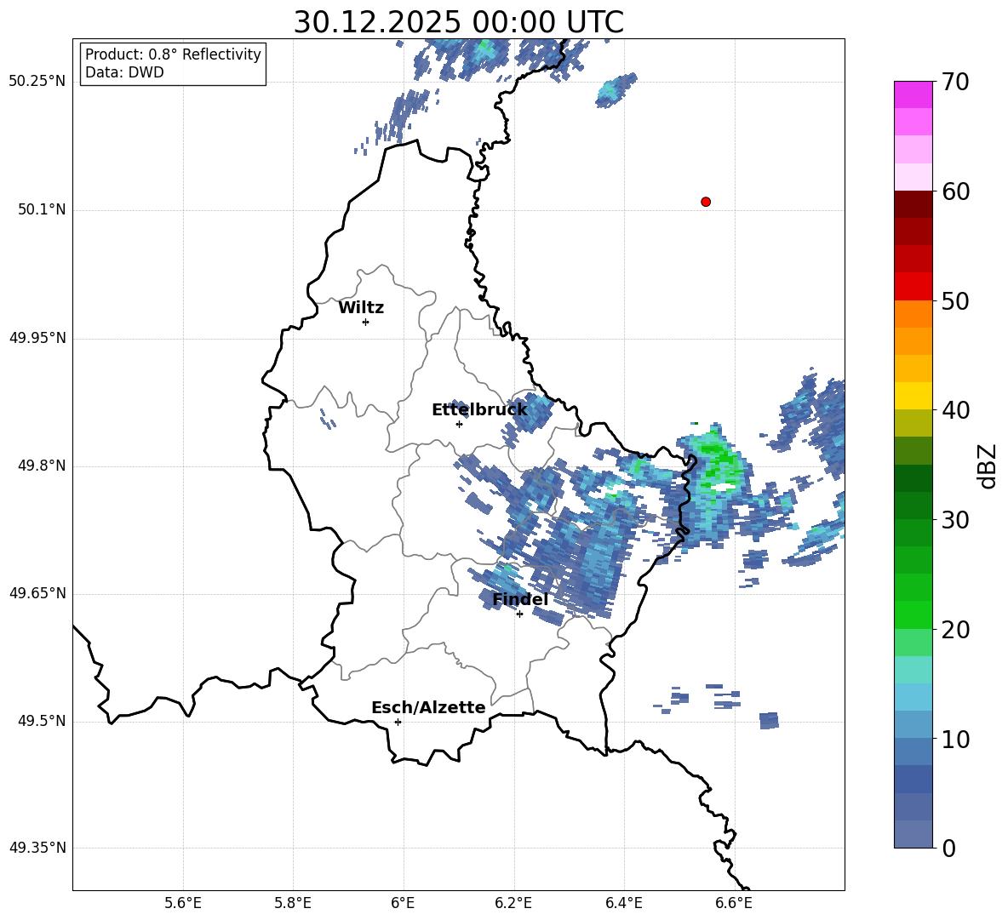This screenshot has height=920, width=1008.
Task: Click the Ettelbruck cross location marker
Action: tap(459, 424)
